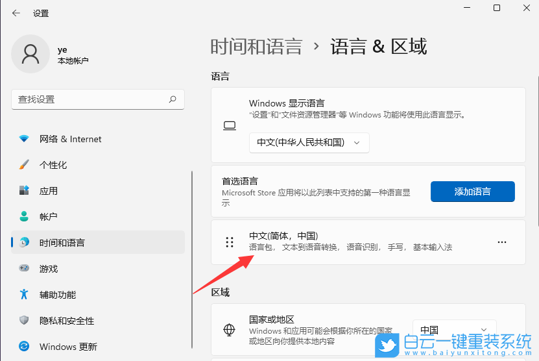
Task: Go to 应用 settings
Action: click(98, 191)
